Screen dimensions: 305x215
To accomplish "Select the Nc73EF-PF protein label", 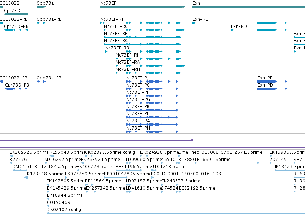I will 138,92.
